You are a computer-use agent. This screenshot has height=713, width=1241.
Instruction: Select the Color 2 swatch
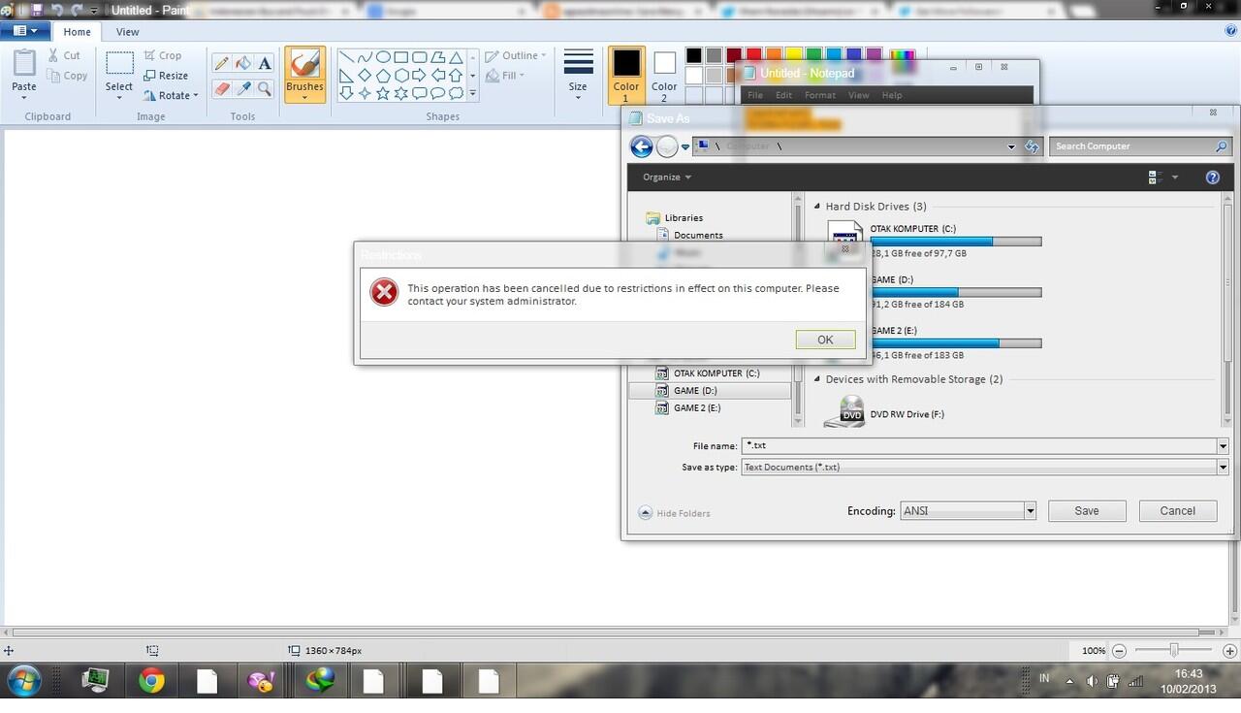pos(664,75)
